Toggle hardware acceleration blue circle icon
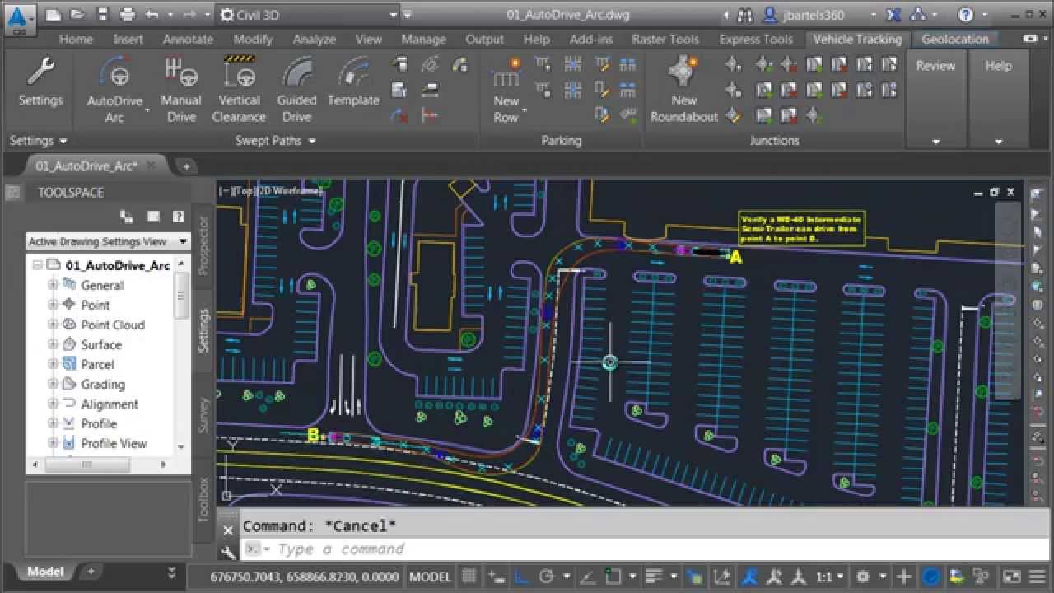Image resolution: width=1054 pixels, height=593 pixels. [930, 577]
